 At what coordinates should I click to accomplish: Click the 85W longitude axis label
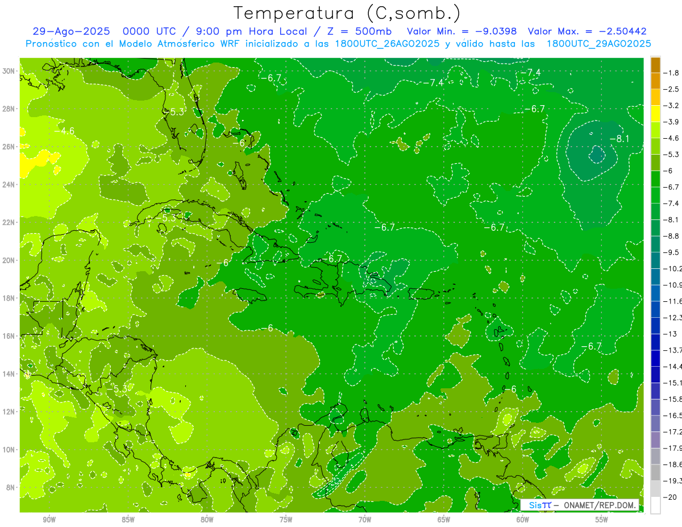[128, 520]
